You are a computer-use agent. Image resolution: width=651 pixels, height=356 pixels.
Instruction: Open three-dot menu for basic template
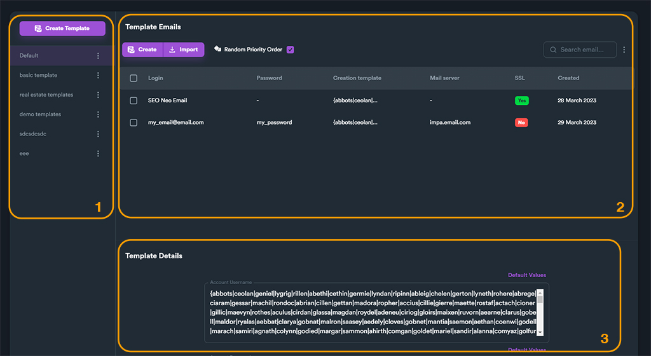pos(98,76)
